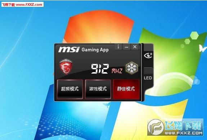The height and width of the screenshot is (140, 207).
Task: Select the red 静音模式 silent mode
Action: [x=126, y=89]
